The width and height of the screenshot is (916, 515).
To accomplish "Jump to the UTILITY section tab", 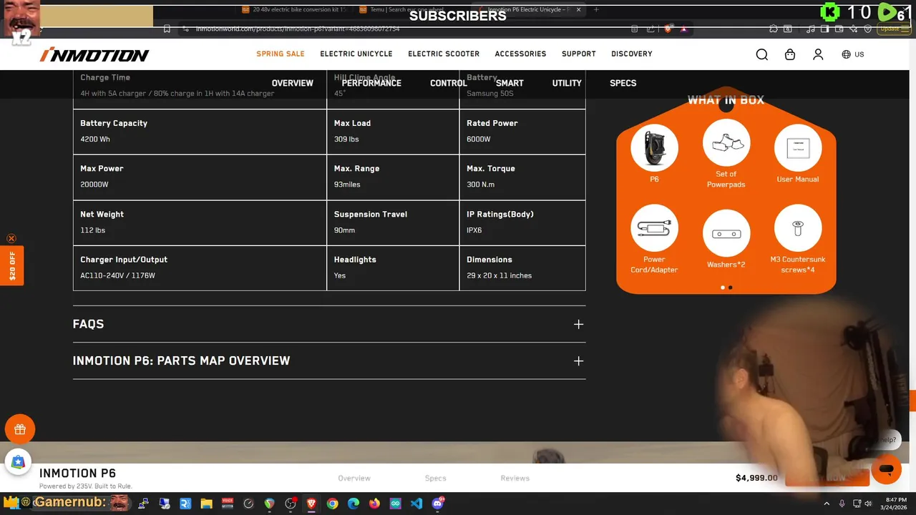I will (567, 83).
